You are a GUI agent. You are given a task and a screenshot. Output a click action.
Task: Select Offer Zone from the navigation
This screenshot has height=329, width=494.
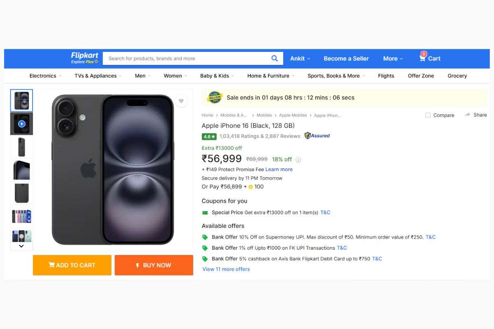(x=421, y=76)
